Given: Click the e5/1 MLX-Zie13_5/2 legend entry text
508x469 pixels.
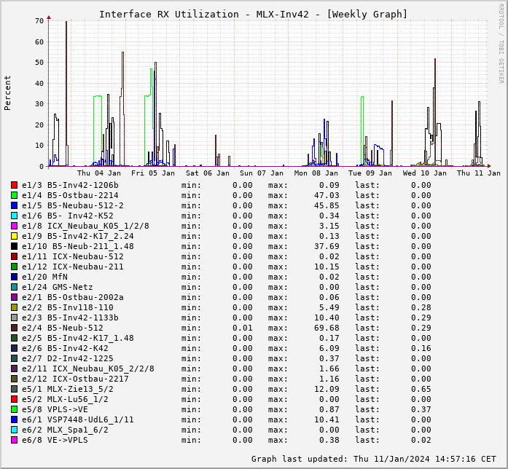Looking at the screenshot, I should click(68, 389).
